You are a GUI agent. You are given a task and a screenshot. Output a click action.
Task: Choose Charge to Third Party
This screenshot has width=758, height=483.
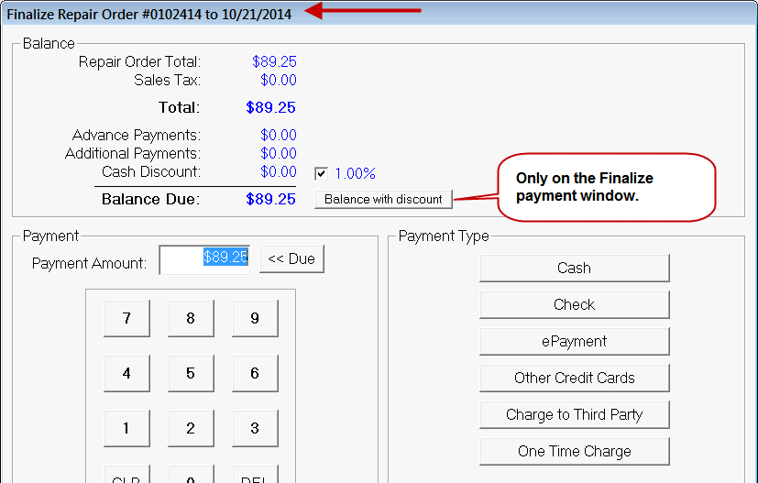[574, 414]
